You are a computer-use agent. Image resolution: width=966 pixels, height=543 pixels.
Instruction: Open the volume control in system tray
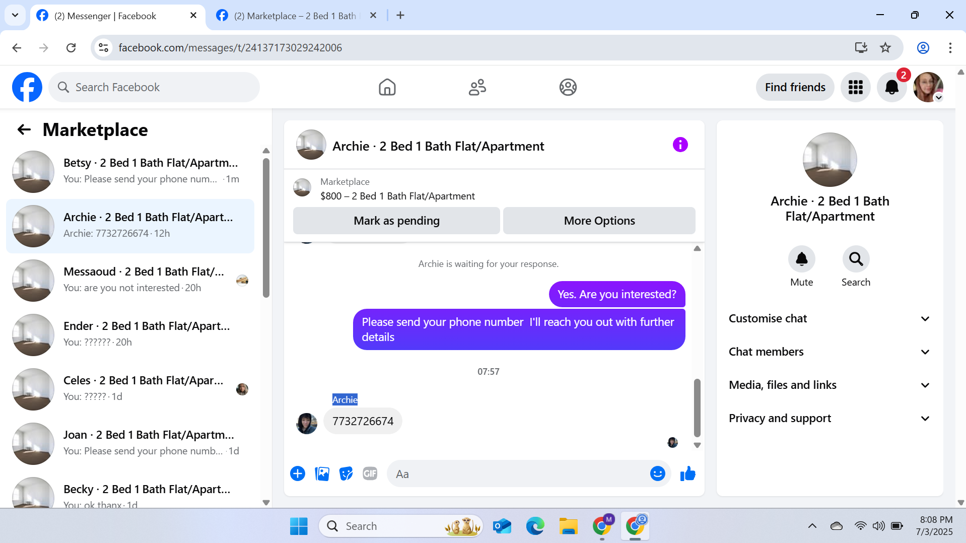[878, 526]
